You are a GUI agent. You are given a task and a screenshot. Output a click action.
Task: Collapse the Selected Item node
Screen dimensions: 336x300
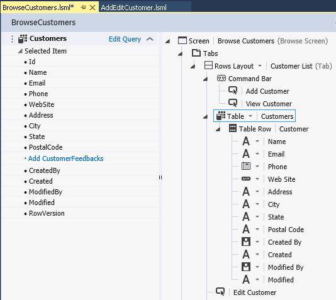[20, 51]
